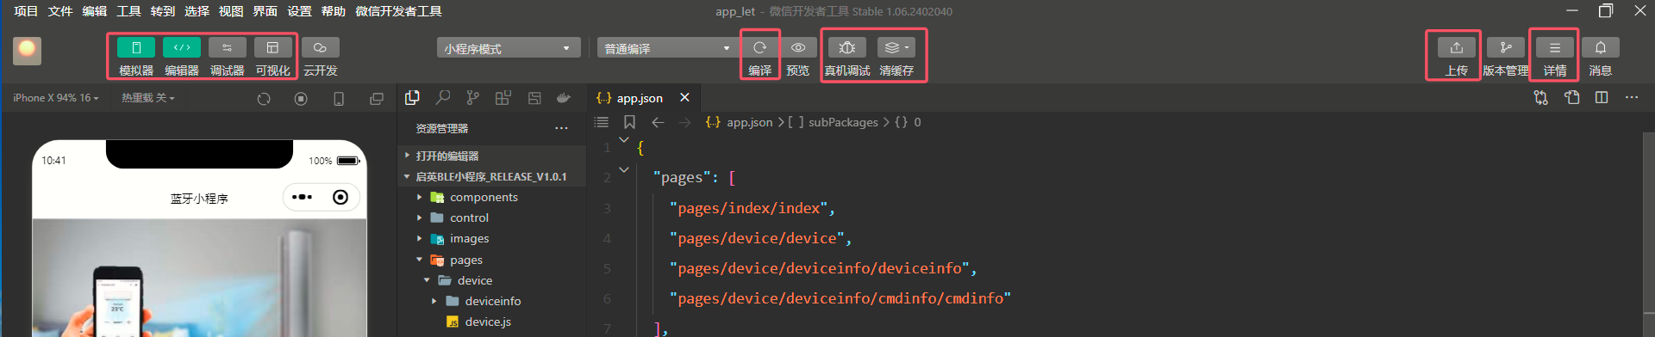Click the simulator phone device icon
Image resolution: width=1655 pixels, height=337 pixels.
(x=339, y=99)
